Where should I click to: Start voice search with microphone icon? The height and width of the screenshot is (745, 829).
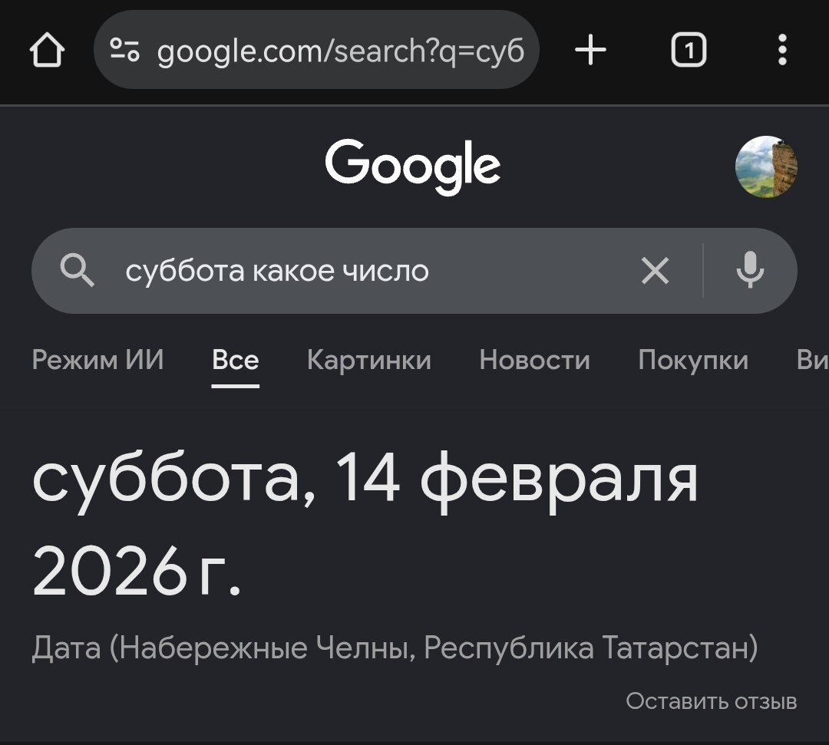[x=750, y=271]
